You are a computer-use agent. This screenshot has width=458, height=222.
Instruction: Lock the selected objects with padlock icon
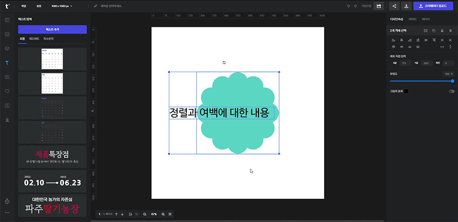pyautogui.click(x=442, y=31)
